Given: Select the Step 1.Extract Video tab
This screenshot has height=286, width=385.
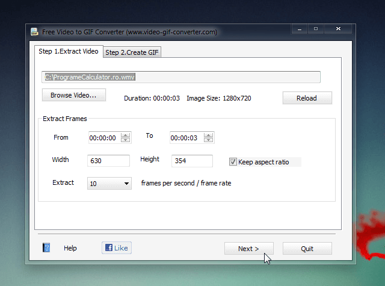Looking at the screenshot, I should pyautogui.click(x=68, y=52).
